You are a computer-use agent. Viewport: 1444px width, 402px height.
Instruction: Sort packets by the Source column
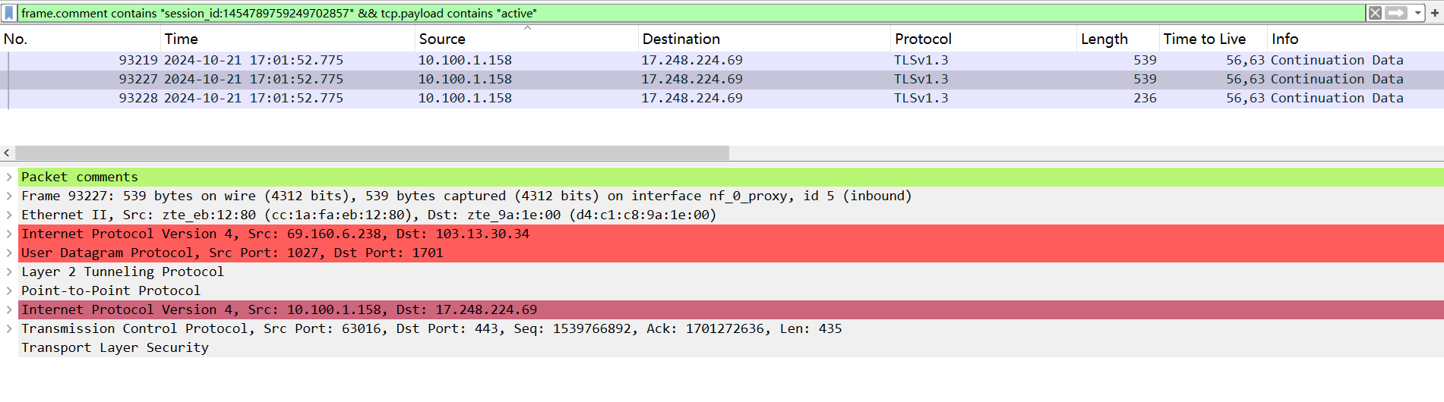point(442,39)
